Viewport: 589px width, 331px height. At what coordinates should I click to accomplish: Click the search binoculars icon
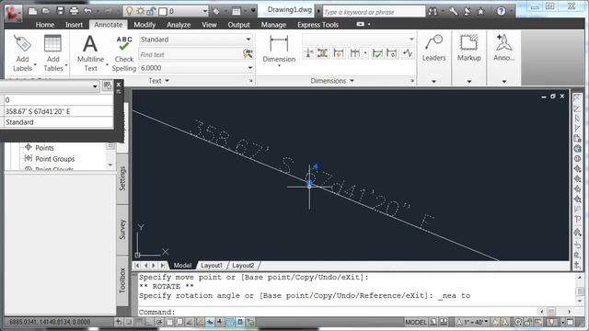433,12
